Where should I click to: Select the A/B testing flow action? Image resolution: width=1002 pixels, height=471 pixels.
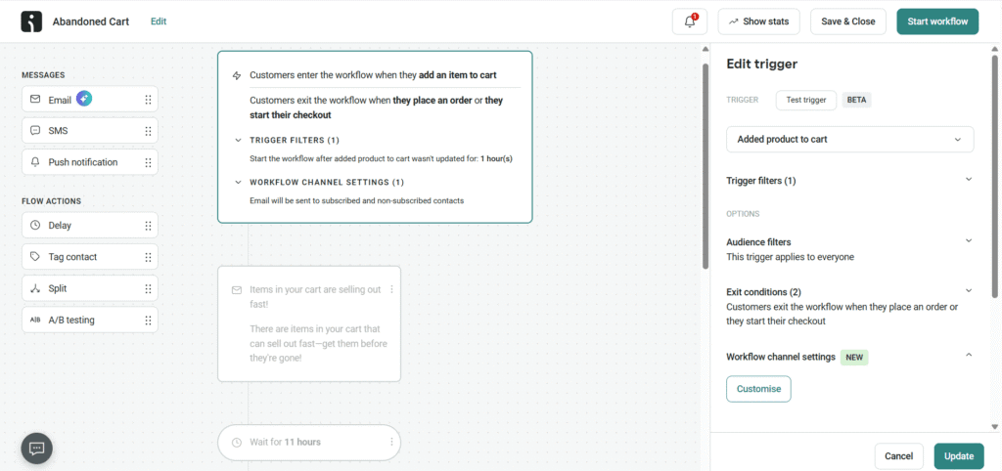pyautogui.click(x=89, y=320)
